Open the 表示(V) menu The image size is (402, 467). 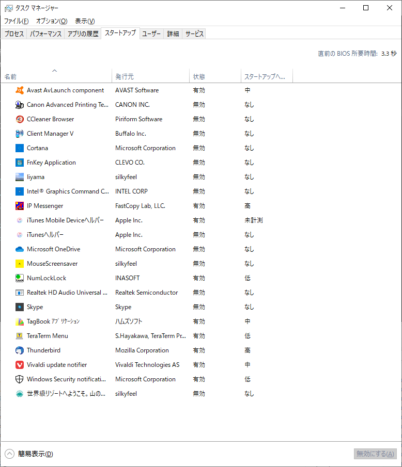[x=85, y=21]
